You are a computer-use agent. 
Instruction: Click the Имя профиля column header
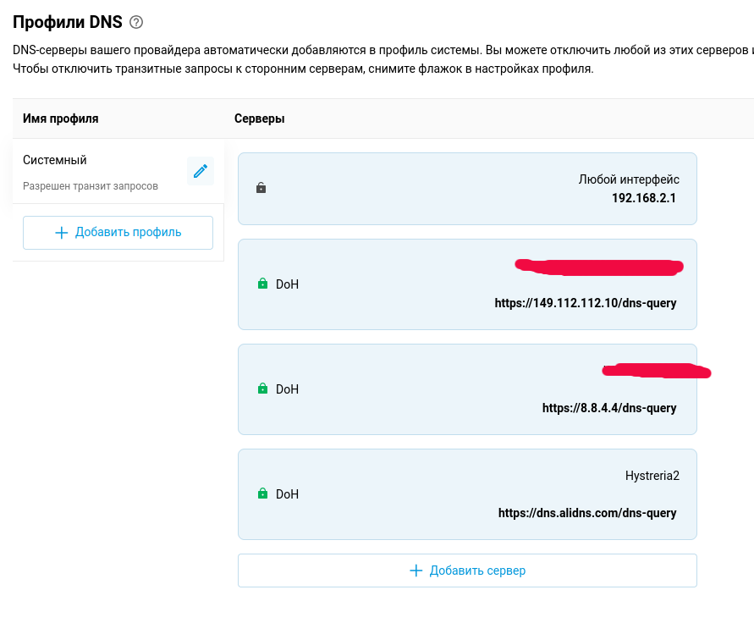click(x=61, y=119)
